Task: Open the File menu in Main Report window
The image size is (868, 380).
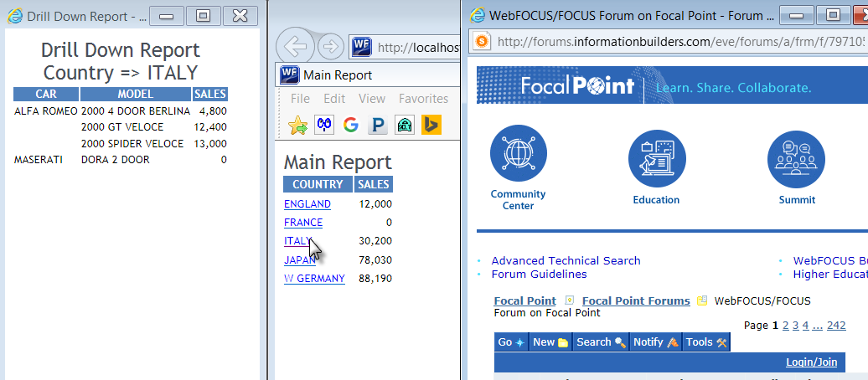Action: (300, 99)
